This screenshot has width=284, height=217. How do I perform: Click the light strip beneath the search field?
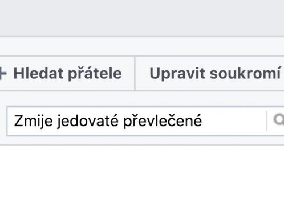[x=142, y=140]
